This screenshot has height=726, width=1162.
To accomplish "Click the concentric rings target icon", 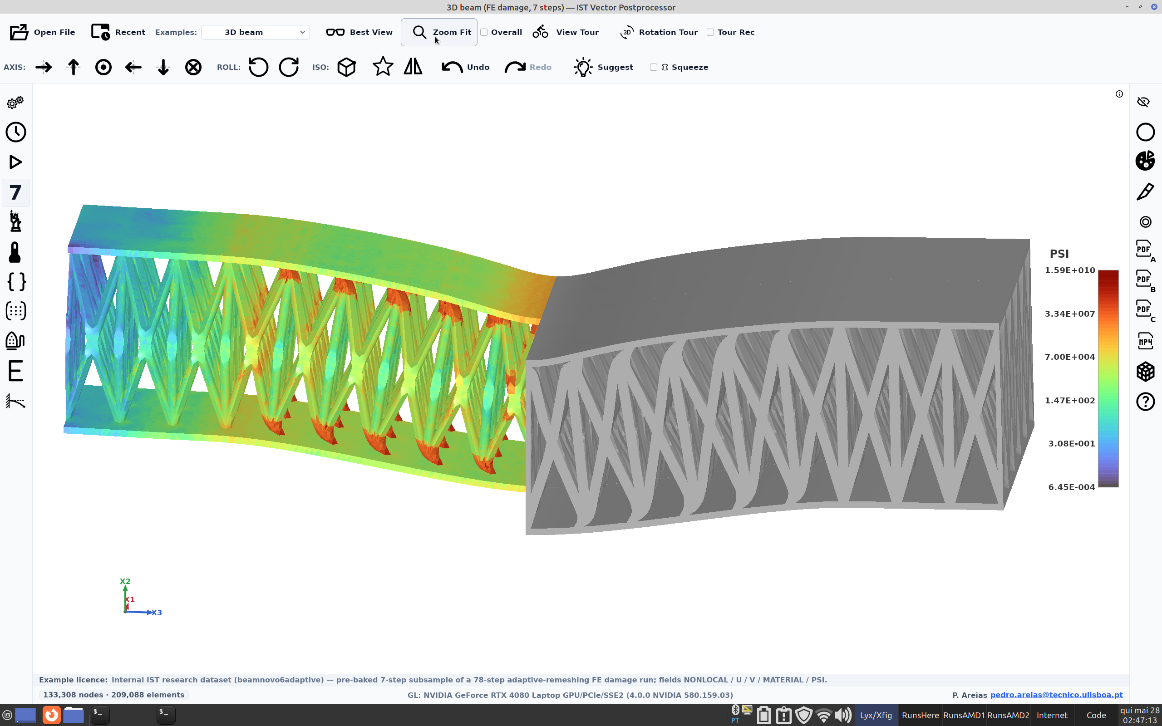I will tap(1145, 222).
